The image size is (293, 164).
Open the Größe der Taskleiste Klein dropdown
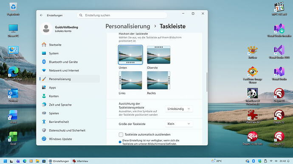(x=179, y=124)
